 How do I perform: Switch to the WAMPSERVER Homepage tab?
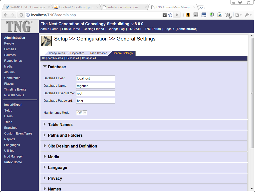click(x=28, y=7)
